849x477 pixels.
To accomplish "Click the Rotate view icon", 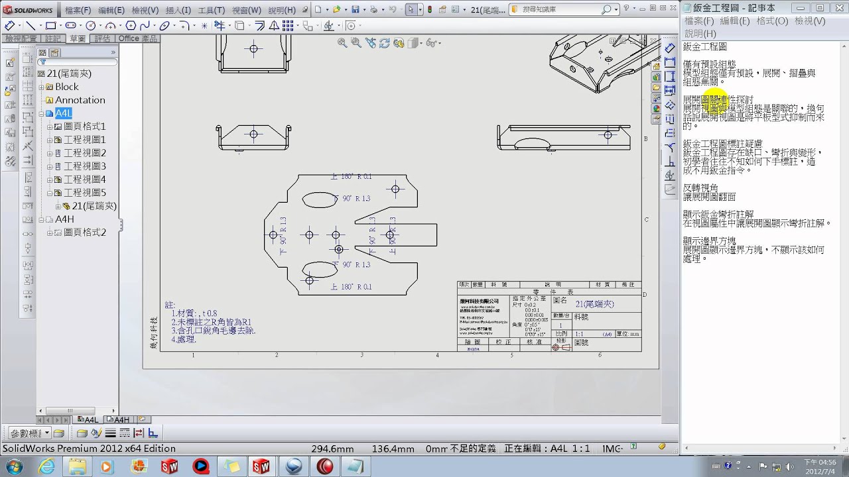I will [x=385, y=42].
